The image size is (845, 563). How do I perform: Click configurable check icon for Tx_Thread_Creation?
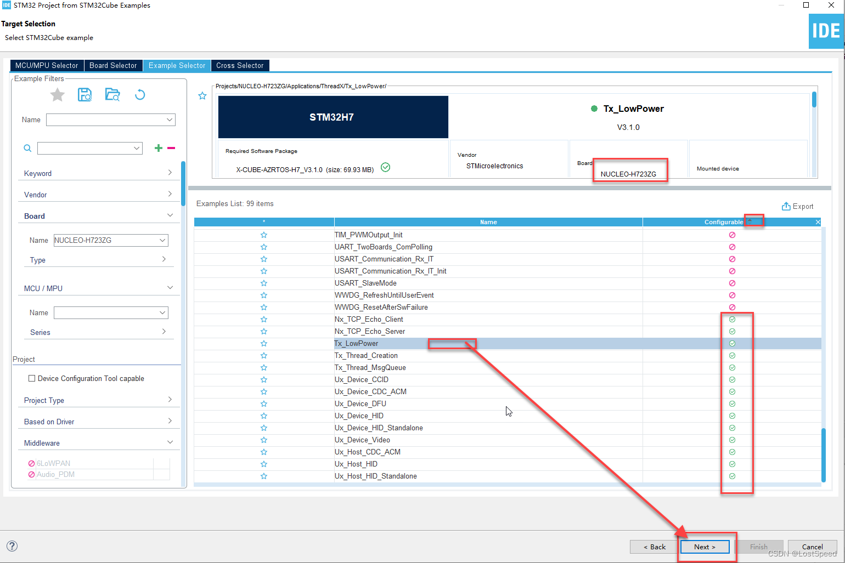tap(732, 355)
